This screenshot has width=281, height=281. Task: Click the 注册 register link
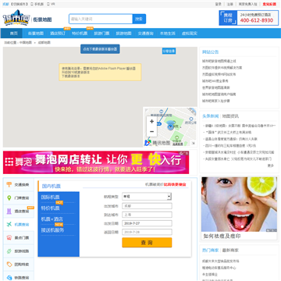(230, 4)
